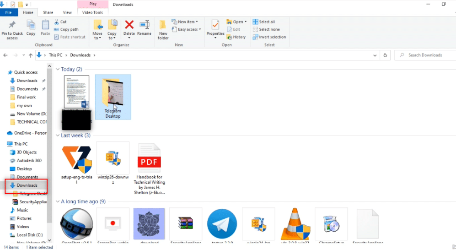Viewport: 456px width, 250px height.
Task: Click Downloads in address breadcrumb
Action: (x=80, y=55)
